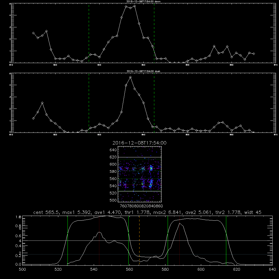The image size is (279, 279).
Task: Click the "500" label on image y-axis
Action: [x=113, y=200]
